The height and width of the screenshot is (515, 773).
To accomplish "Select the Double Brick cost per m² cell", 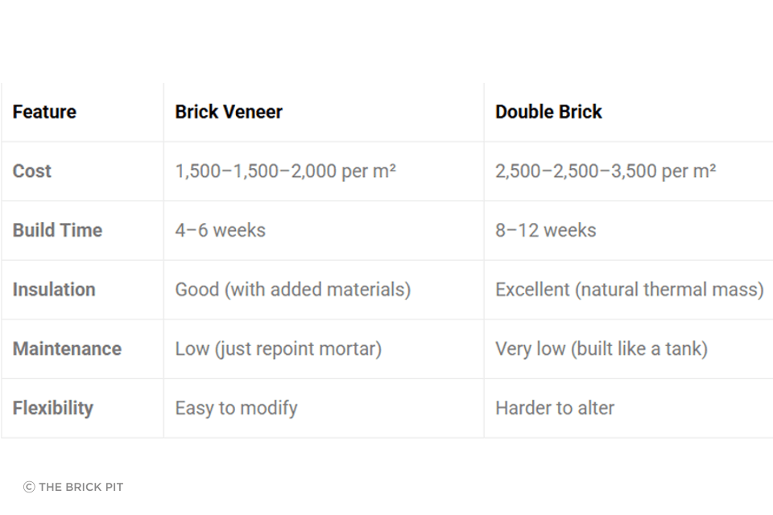I will (606, 171).
